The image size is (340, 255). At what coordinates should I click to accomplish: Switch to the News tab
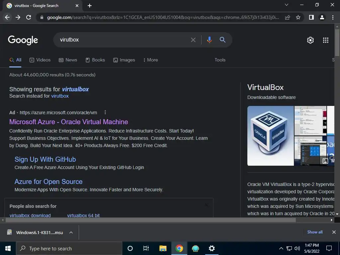click(x=68, y=60)
